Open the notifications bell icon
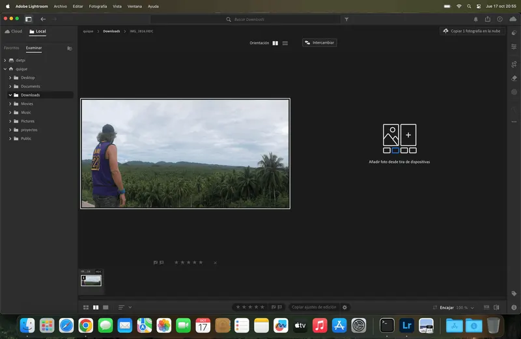Screen dimensions: 521x339 [x=476, y=20]
